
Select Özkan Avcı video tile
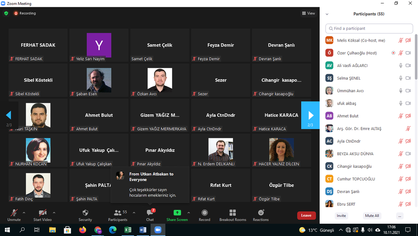pos(160,80)
